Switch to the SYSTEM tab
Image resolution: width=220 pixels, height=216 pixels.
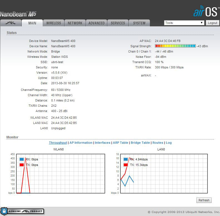click(139, 23)
